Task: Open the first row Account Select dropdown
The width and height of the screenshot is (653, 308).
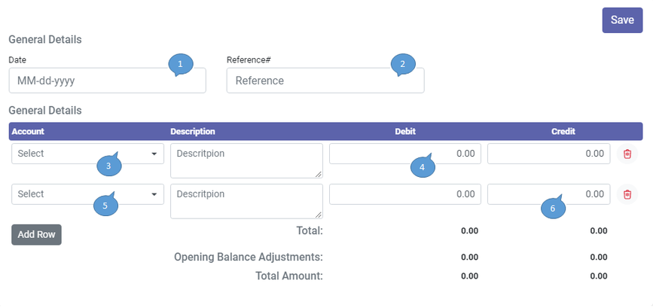Action: pyautogui.click(x=87, y=154)
